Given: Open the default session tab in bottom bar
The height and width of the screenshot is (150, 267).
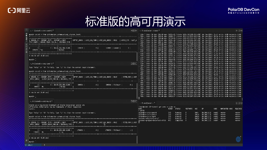Looking at the screenshot, I should (x=33, y=145).
